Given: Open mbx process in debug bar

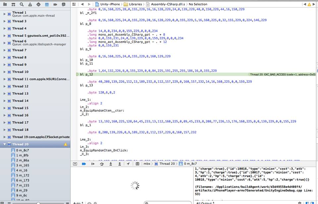Looking at the screenshot, I should point(147,164).
